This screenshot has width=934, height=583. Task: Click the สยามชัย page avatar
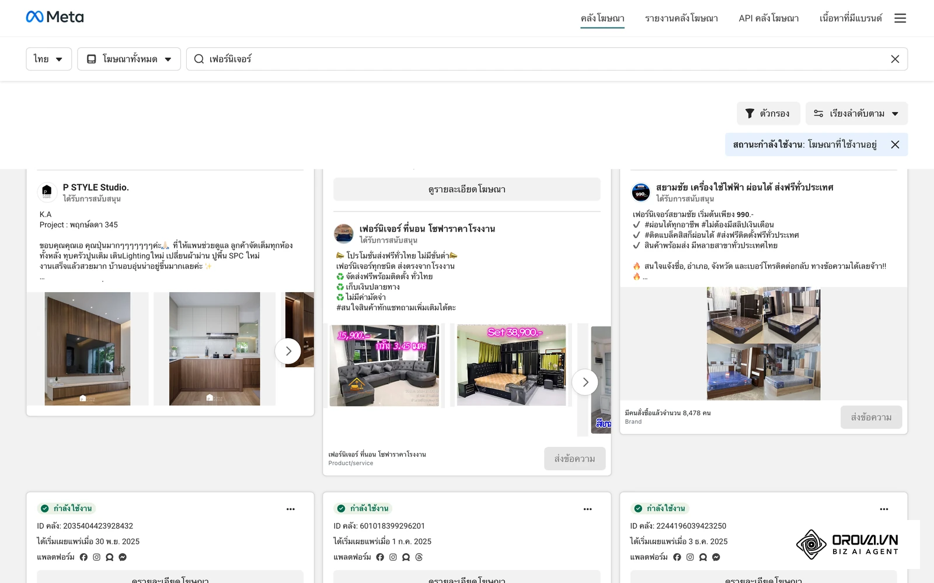(641, 192)
